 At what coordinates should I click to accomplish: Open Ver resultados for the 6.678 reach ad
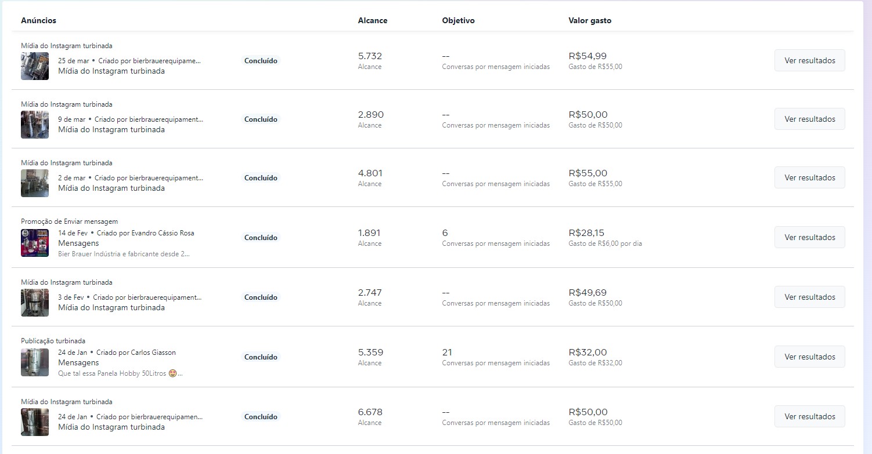(x=809, y=416)
